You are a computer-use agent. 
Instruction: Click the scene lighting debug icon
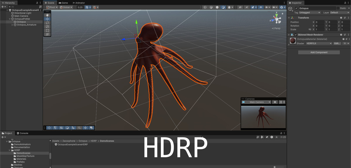pos(230,7)
